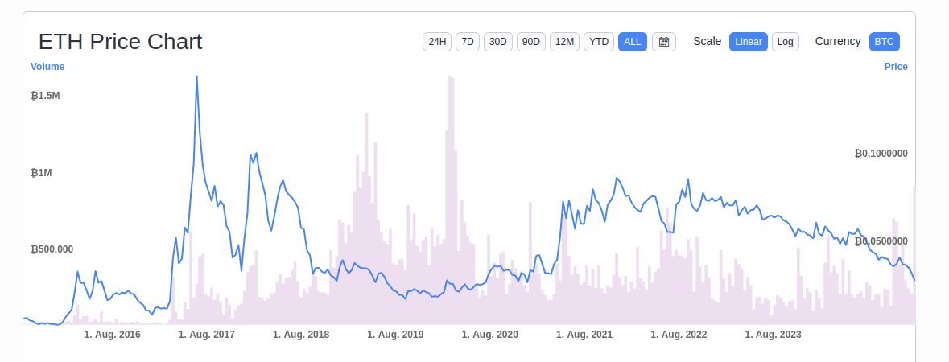Click the ₿0,1000000 price axis value
Viewport: 949px width, 362px height.
tap(881, 154)
